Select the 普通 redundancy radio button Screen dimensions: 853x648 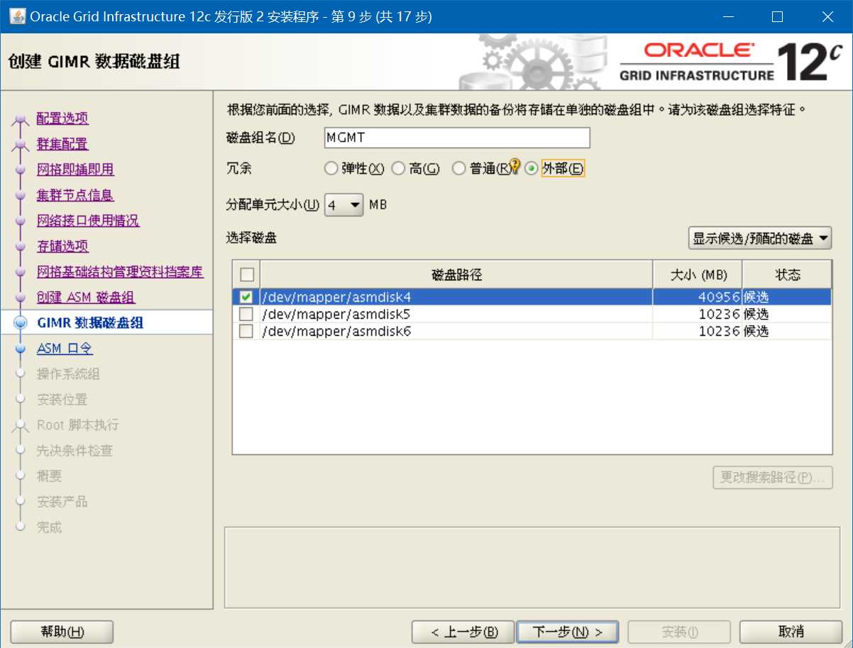pos(458,169)
